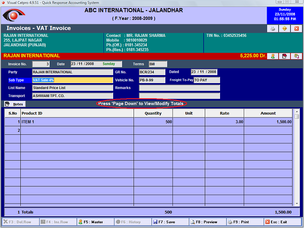Select the Sub Type field VAT Sale 4%

pos(73,80)
